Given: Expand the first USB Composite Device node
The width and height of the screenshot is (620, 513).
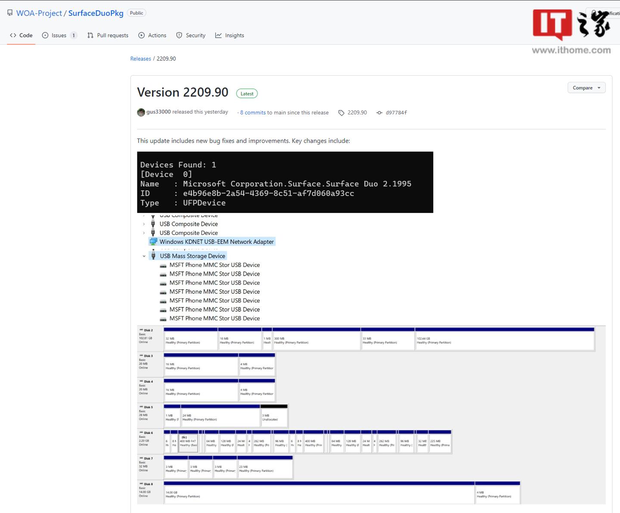Looking at the screenshot, I should 144,224.
